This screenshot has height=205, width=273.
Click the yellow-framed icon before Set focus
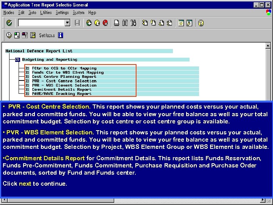(33, 35)
